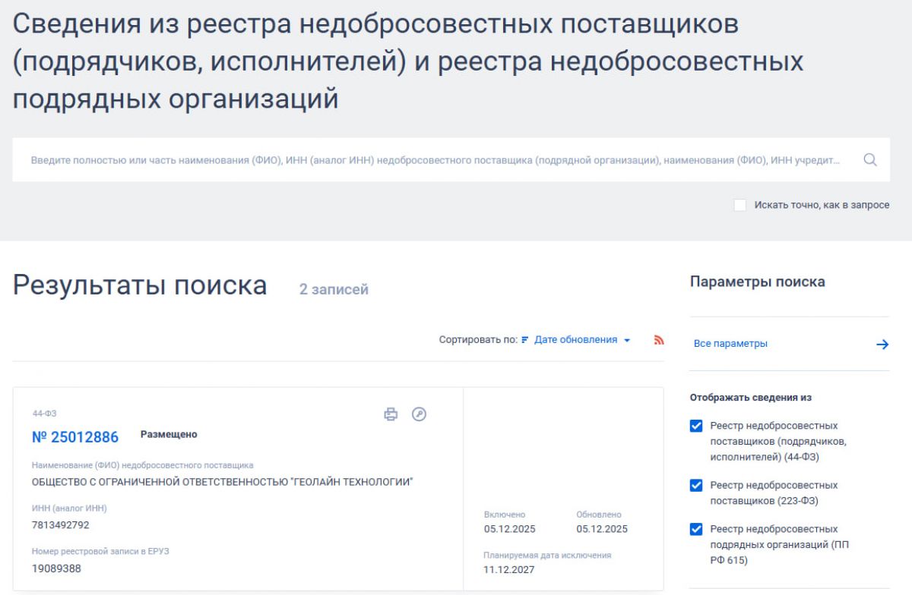Click the right arrow next to 'Все параметры'
The width and height of the screenshot is (912, 595).
point(882,344)
